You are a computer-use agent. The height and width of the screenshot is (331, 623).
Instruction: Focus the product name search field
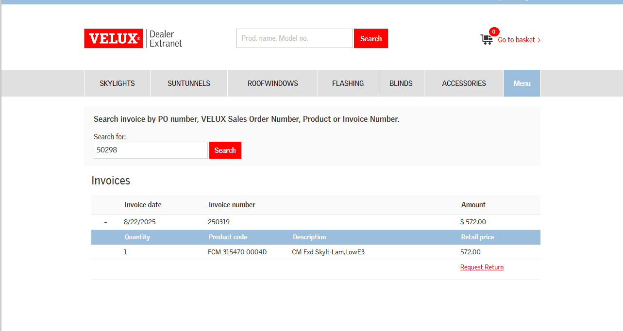(x=295, y=38)
